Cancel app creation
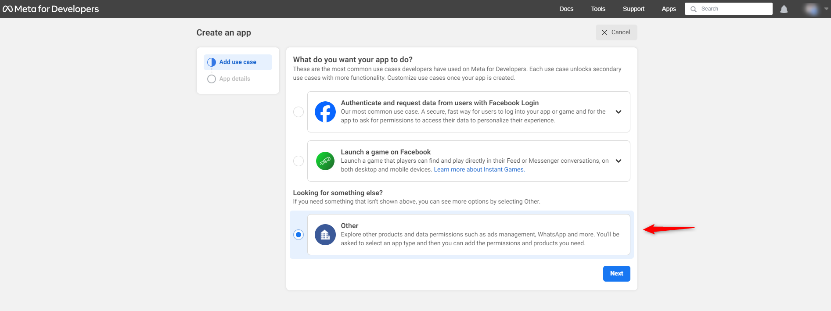 click(x=616, y=32)
